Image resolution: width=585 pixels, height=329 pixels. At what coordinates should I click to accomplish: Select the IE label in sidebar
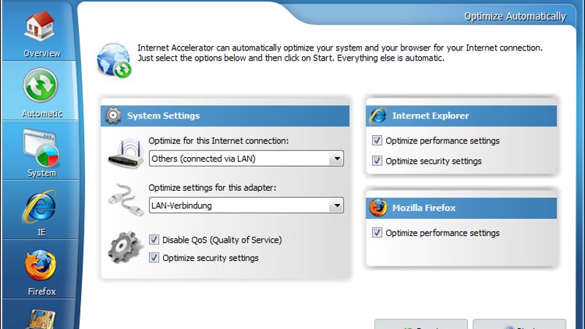tap(42, 232)
